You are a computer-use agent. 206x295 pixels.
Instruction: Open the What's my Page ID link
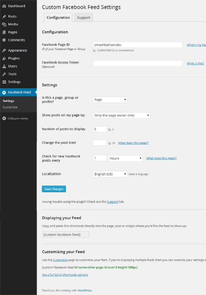pos(196,45)
